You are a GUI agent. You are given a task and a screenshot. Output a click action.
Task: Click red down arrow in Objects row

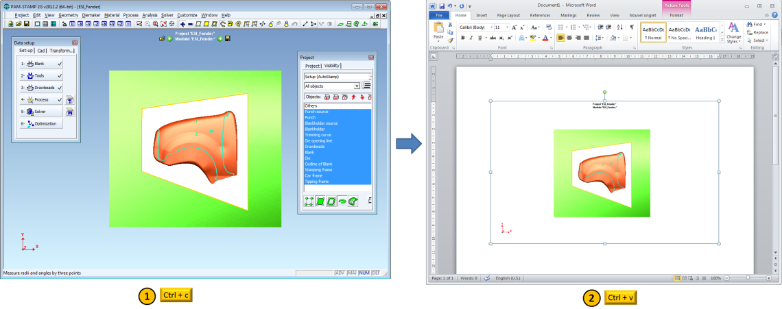[x=362, y=97]
